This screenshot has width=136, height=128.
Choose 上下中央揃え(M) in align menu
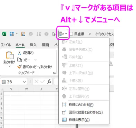tap(84, 73)
